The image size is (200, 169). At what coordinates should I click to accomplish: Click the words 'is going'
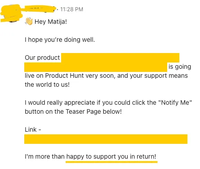[x=180, y=67]
